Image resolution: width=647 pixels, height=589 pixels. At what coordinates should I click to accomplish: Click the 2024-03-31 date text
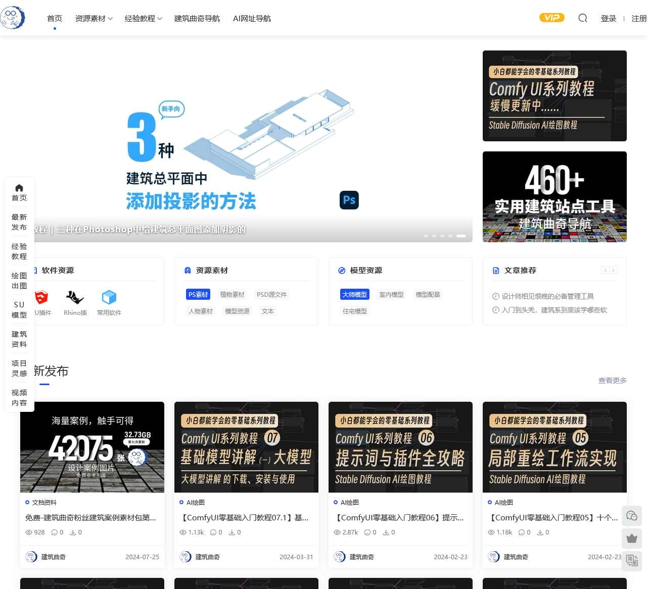pos(296,557)
